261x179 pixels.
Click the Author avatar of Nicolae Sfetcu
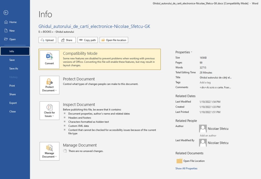coord(203,128)
